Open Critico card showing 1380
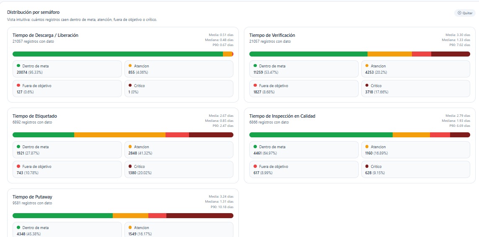This screenshot has height=237, width=479. (x=179, y=169)
